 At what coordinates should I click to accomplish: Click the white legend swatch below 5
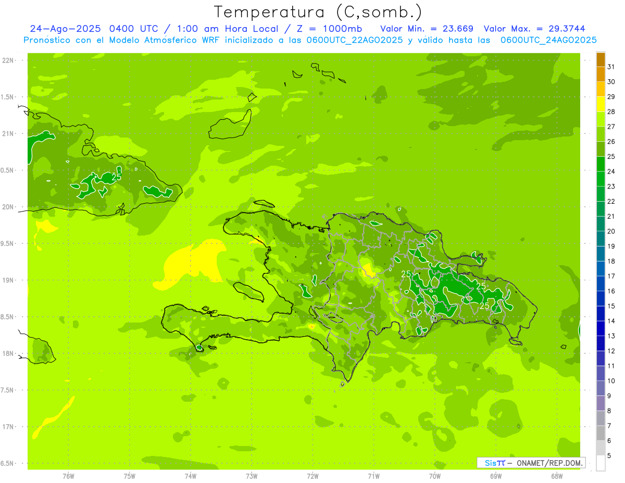[x=601, y=463]
